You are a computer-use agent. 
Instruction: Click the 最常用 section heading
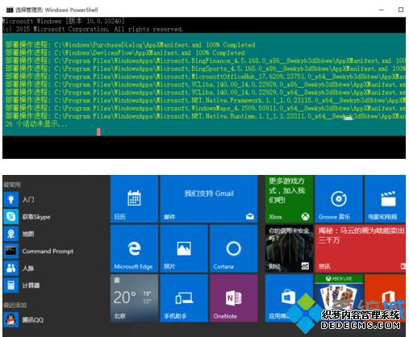pyautogui.click(x=12, y=185)
